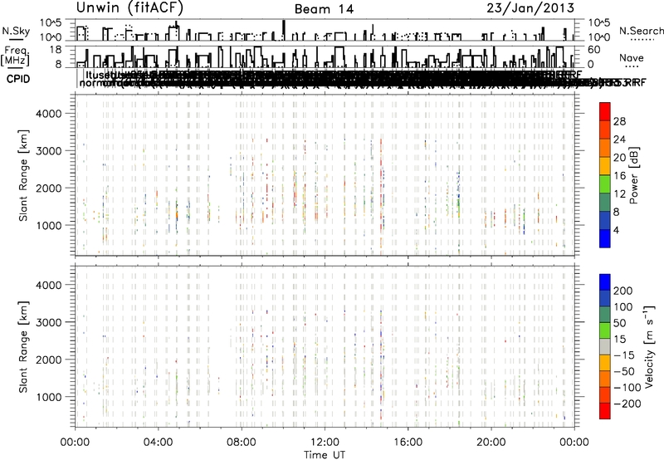Click the 4000 tick of power panel
The width and height of the screenshot is (664, 460).
(48, 114)
